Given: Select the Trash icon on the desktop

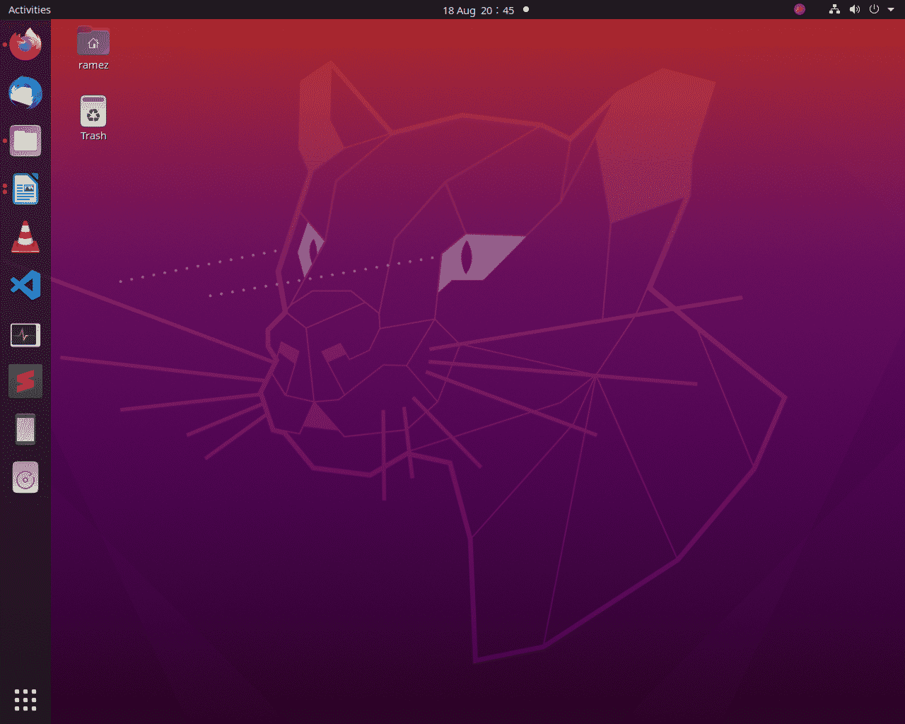Looking at the screenshot, I should [93, 118].
